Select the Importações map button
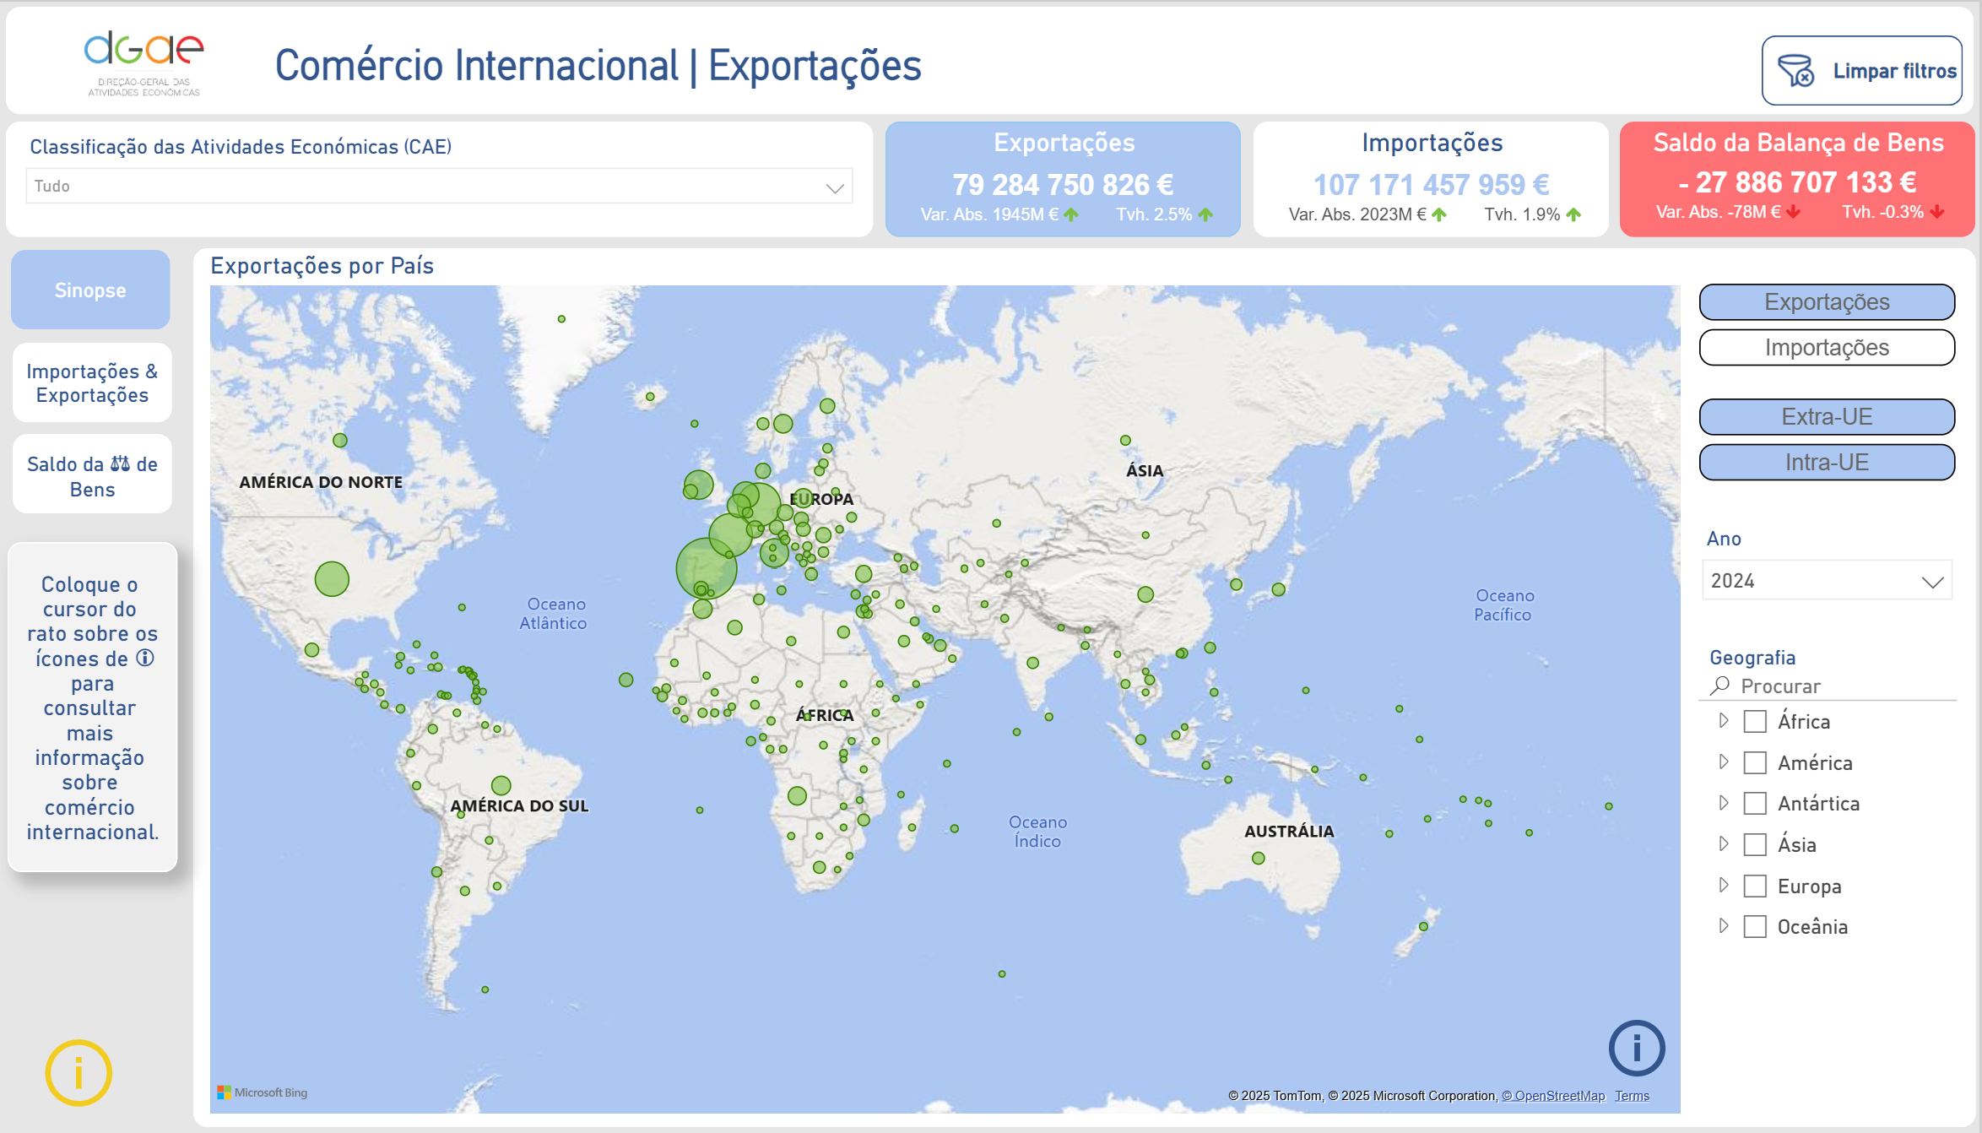The height and width of the screenshot is (1133, 1982). point(1826,348)
